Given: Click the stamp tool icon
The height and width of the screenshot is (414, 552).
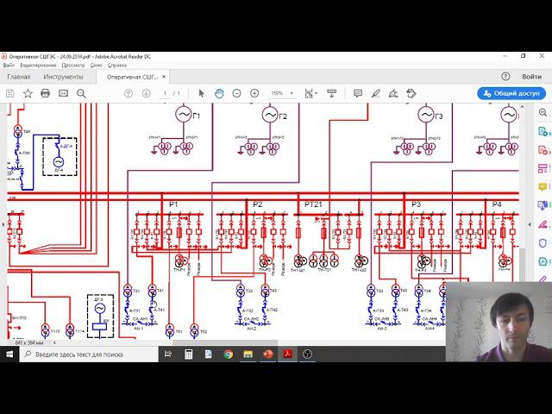Looking at the screenshot, I should click(x=411, y=93).
